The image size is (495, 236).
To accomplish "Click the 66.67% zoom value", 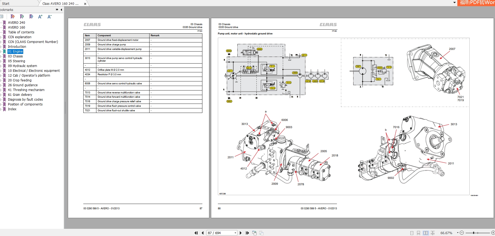I will click(x=446, y=233).
